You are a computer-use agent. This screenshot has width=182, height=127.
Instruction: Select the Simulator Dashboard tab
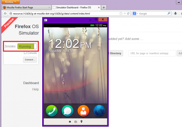click(x=76, y=8)
